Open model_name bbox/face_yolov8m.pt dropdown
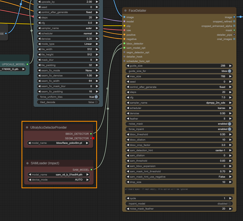Image resolution: width=243 pixels, height=221 pixels. tap(58, 143)
